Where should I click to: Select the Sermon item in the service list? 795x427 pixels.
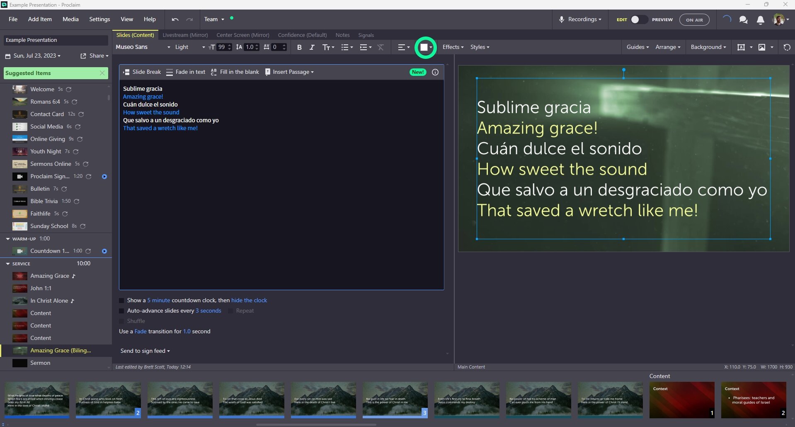tap(40, 363)
